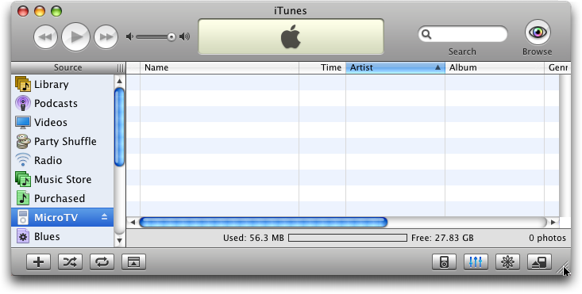Click the source list scroll up arrow

point(119,81)
